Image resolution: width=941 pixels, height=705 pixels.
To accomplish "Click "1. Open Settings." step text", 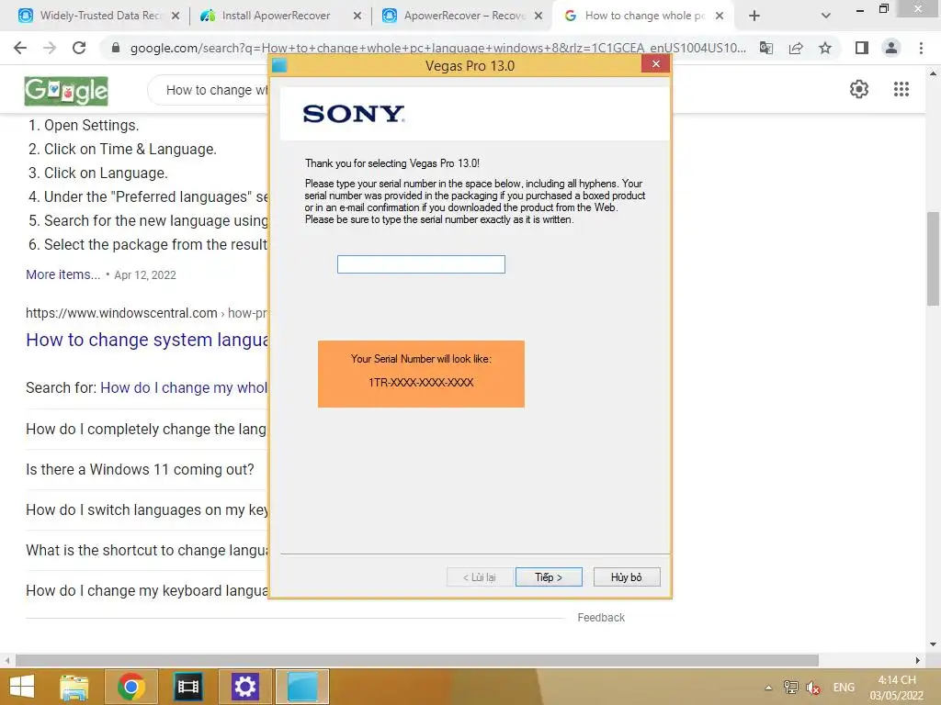I will [84, 125].
